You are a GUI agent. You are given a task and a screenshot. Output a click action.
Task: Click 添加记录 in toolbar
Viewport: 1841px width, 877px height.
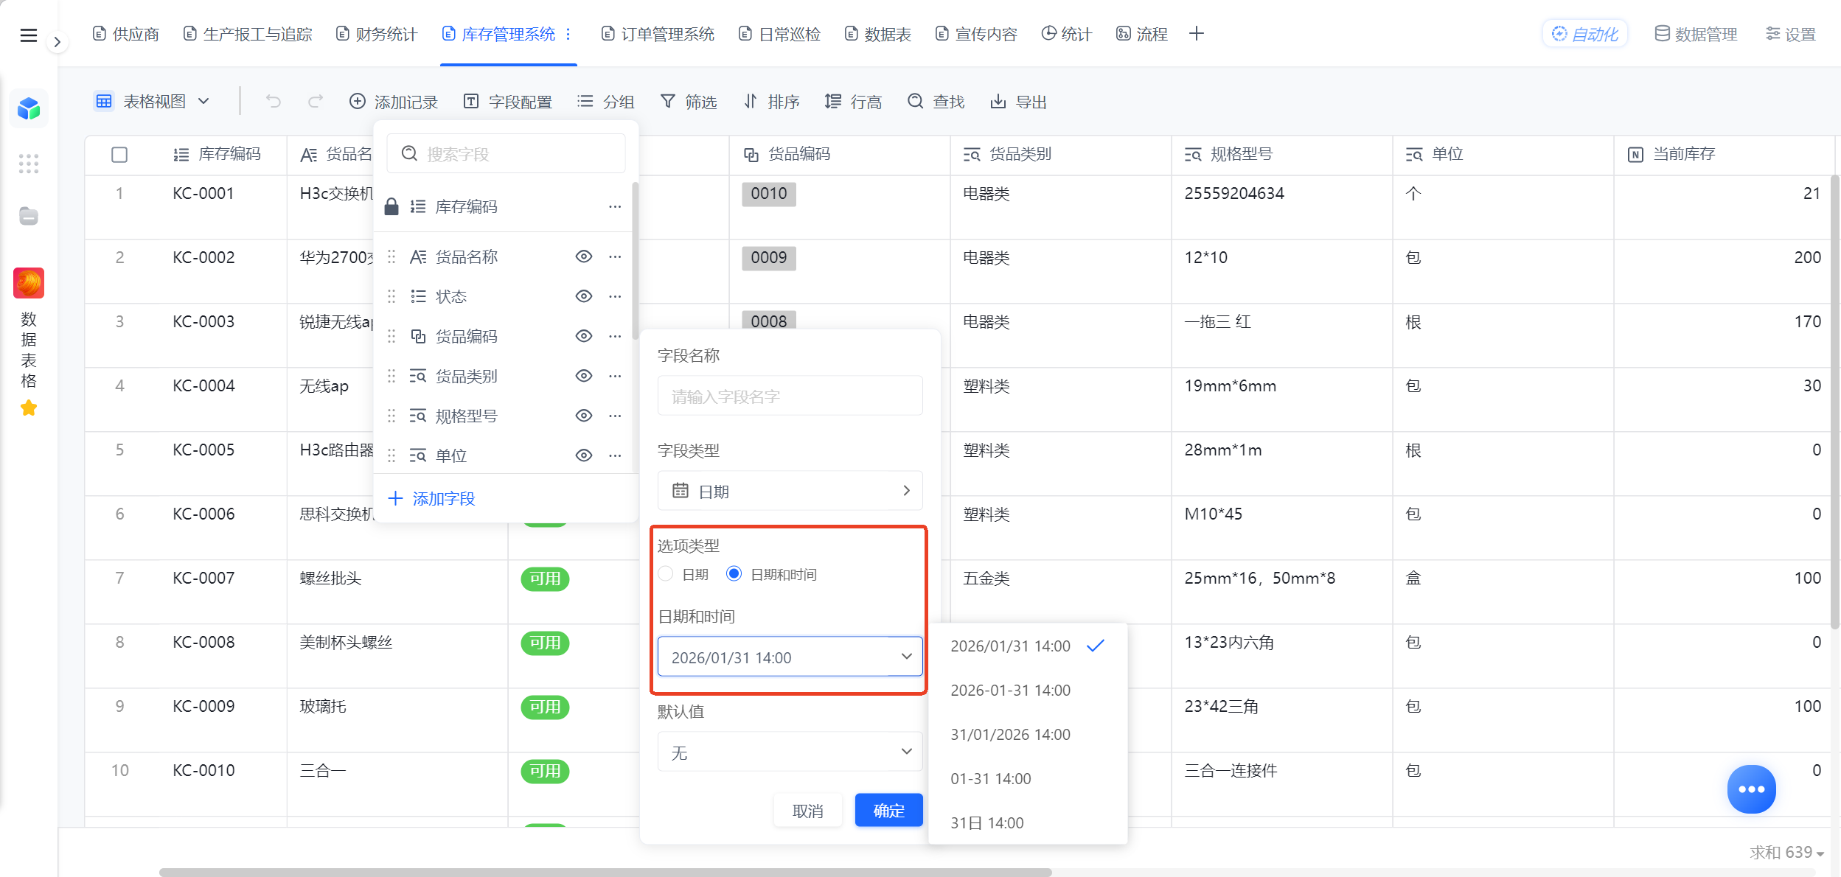coord(394,102)
